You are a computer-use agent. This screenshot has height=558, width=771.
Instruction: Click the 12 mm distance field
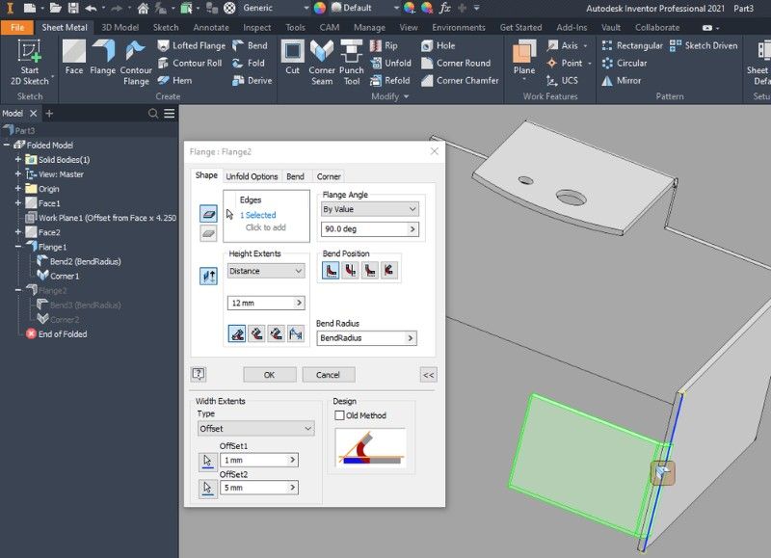[x=266, y=303]
